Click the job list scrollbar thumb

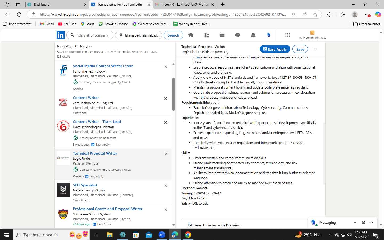point(173,94)
